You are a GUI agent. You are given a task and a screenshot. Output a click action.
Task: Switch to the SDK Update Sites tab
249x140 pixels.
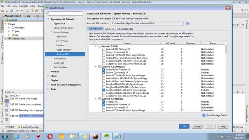click(x=124, y=29)
